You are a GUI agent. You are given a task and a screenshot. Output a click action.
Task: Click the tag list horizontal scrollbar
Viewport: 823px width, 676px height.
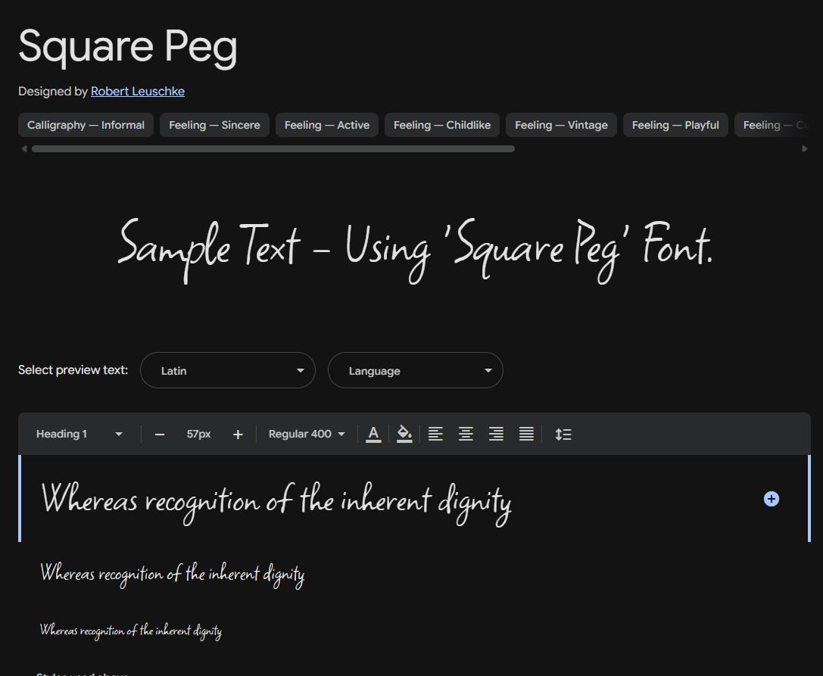click(273, 149)
